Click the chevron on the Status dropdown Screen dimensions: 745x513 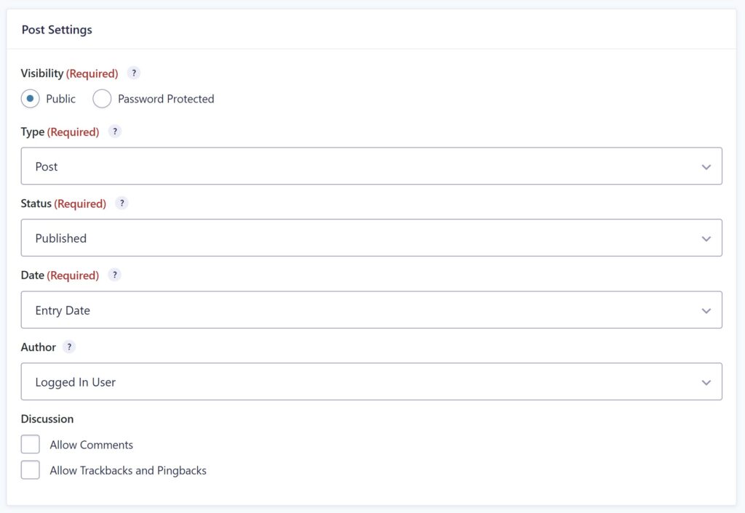pyautogui.click(x=706, y=238)
